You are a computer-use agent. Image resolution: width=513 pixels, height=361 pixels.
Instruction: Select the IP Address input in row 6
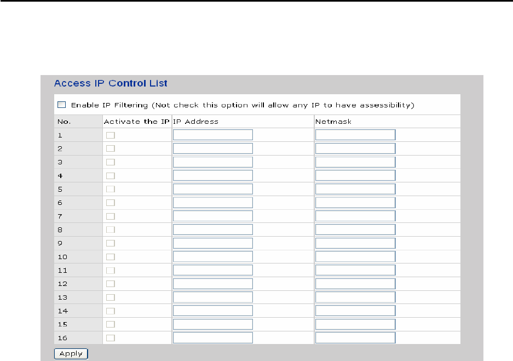coord(212,203)
